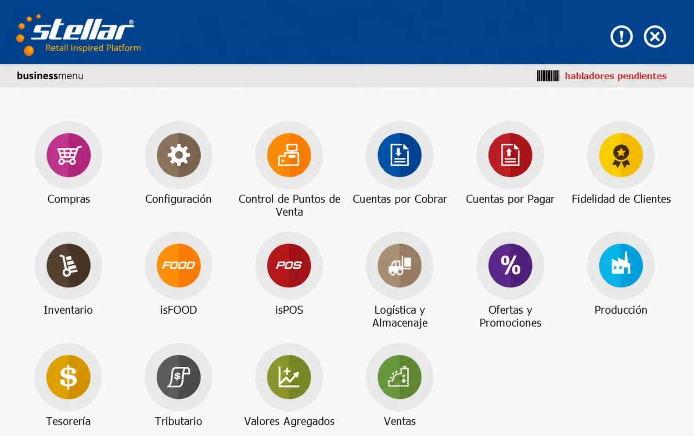This screenshot has height=436, width=694.
Task: Click the Ofertas y Promociones label
Action: coord(510,316)
